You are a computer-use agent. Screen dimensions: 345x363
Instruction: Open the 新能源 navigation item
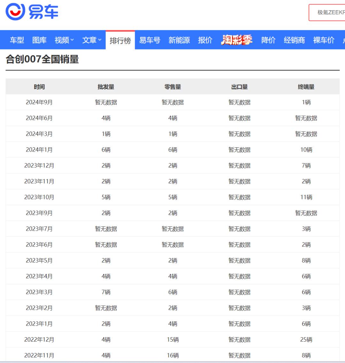coord(179,40)
